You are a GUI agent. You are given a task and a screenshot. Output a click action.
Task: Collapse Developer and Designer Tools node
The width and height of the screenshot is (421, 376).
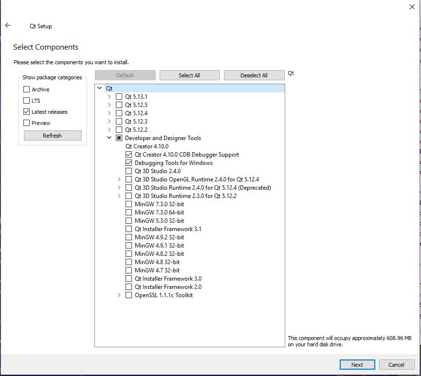(110, 138)
